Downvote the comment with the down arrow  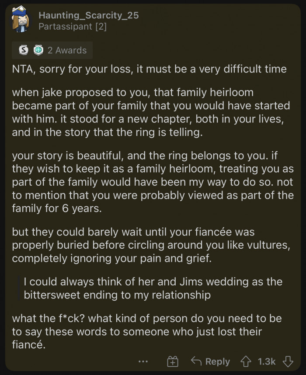288,361
